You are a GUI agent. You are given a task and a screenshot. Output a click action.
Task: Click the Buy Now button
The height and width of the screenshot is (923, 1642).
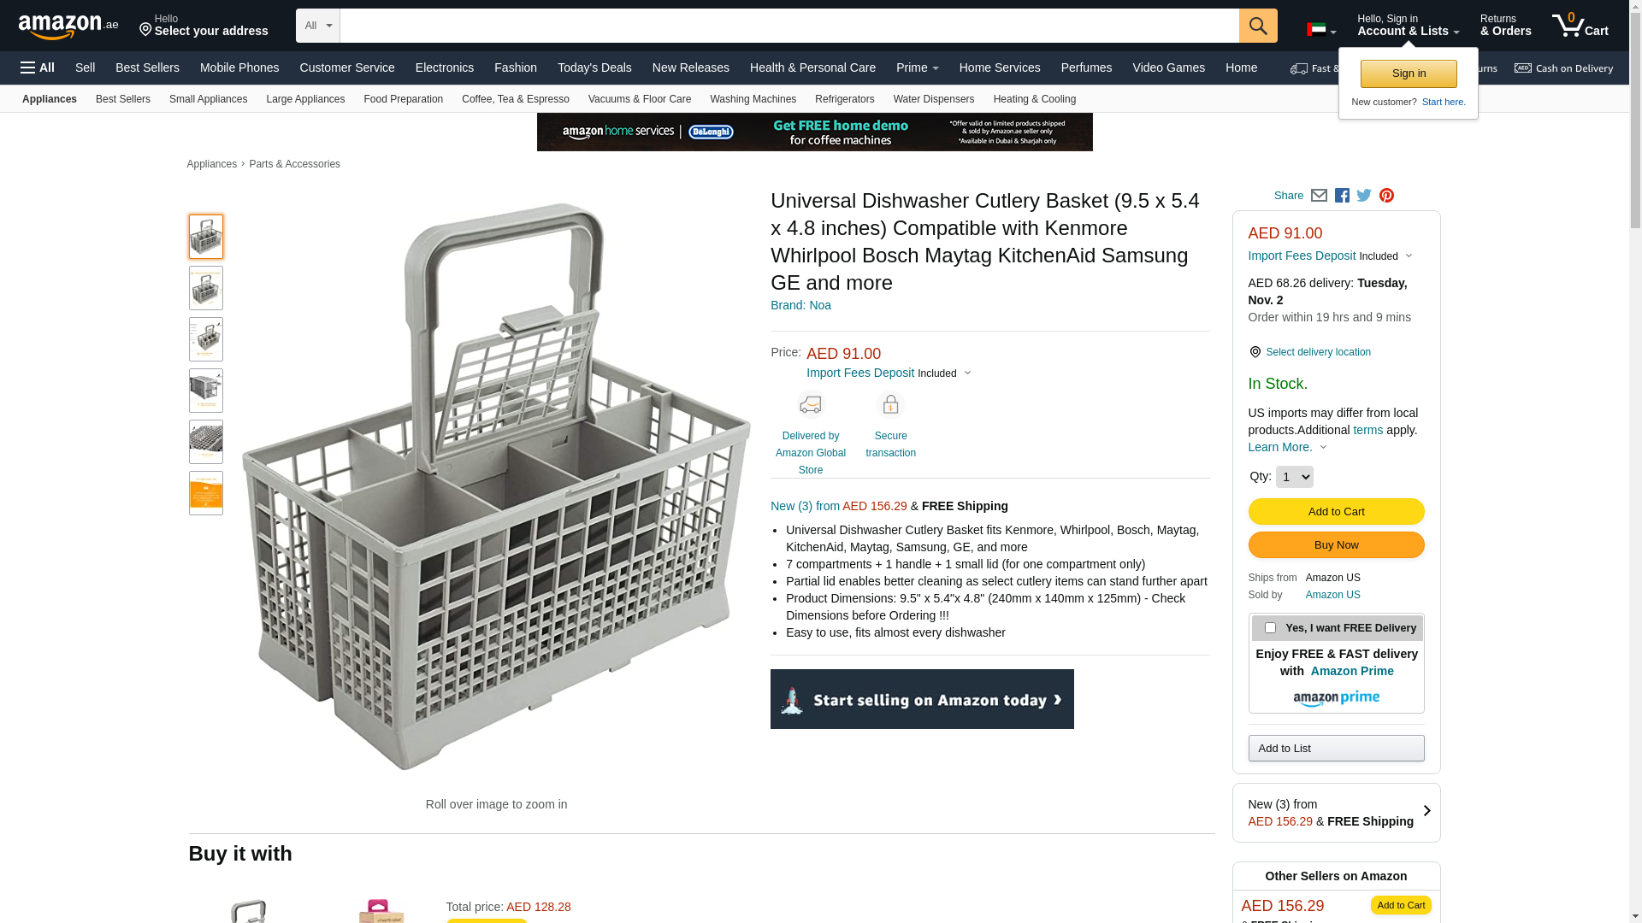[1336, 545]
